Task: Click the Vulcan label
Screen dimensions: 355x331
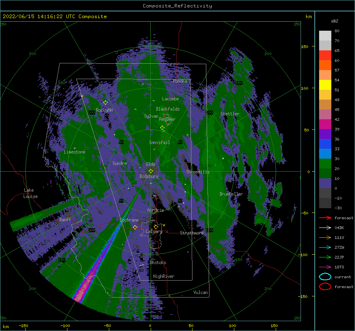Action: pyautogui.click(x=200, y=292)
